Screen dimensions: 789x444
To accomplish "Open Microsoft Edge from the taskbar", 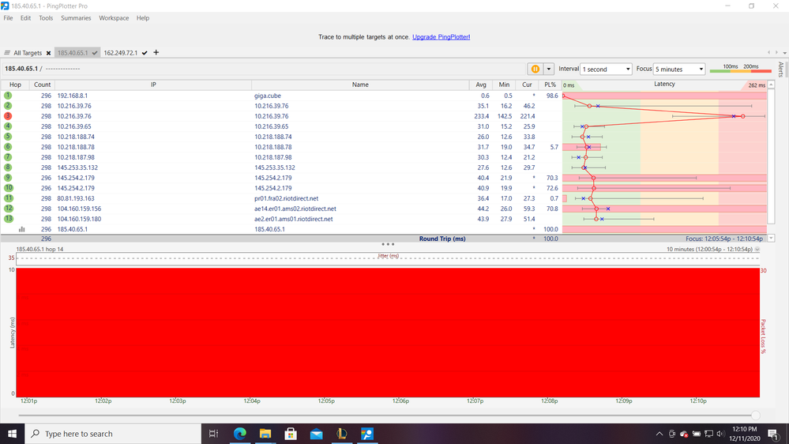I will point(239,434).
